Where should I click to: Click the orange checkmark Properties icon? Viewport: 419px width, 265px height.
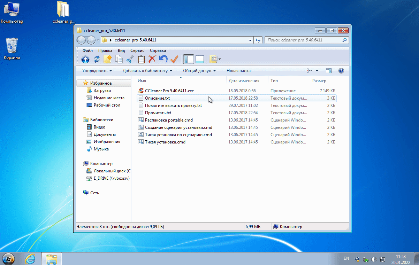[x=174, y=59]
